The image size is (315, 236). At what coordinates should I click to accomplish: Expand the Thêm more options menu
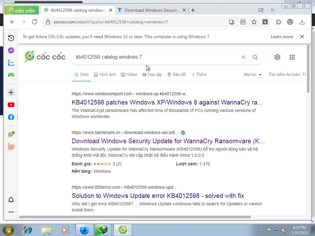199,75
